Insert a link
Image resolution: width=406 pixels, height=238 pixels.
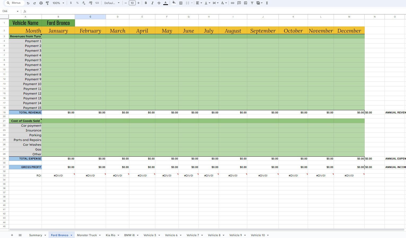(232, 3)
